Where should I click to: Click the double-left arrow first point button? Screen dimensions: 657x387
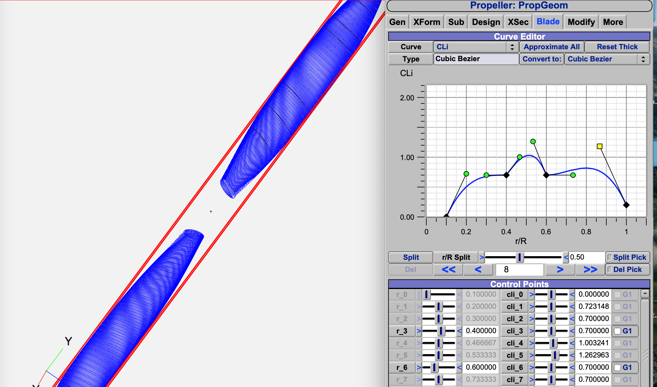[x=448, y=270]
